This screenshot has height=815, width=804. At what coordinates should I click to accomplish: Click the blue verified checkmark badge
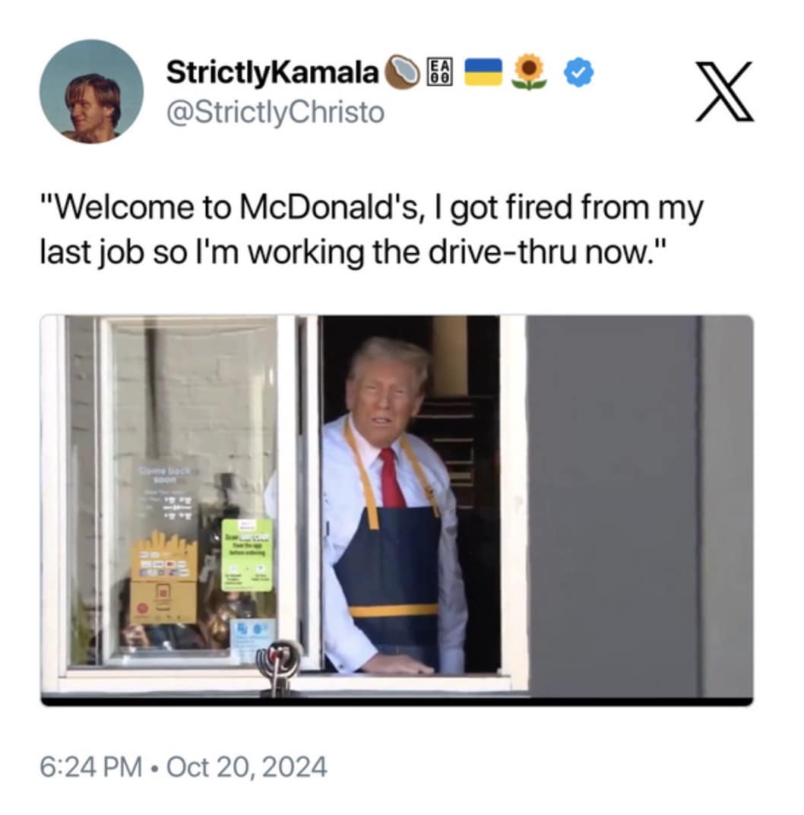(x=578, y=72)
